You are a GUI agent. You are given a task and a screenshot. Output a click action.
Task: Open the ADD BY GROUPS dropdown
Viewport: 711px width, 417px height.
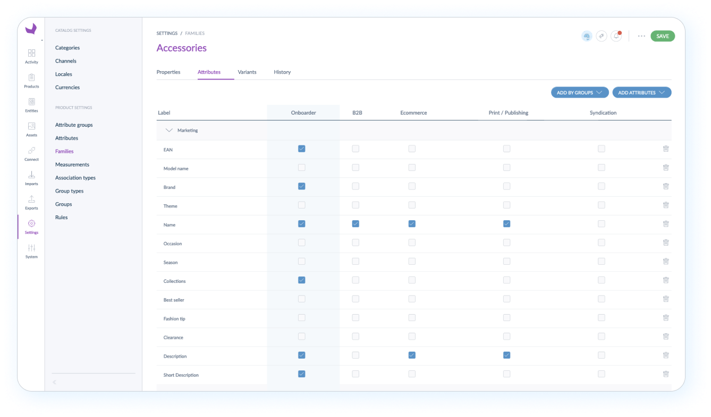(579, 92)
